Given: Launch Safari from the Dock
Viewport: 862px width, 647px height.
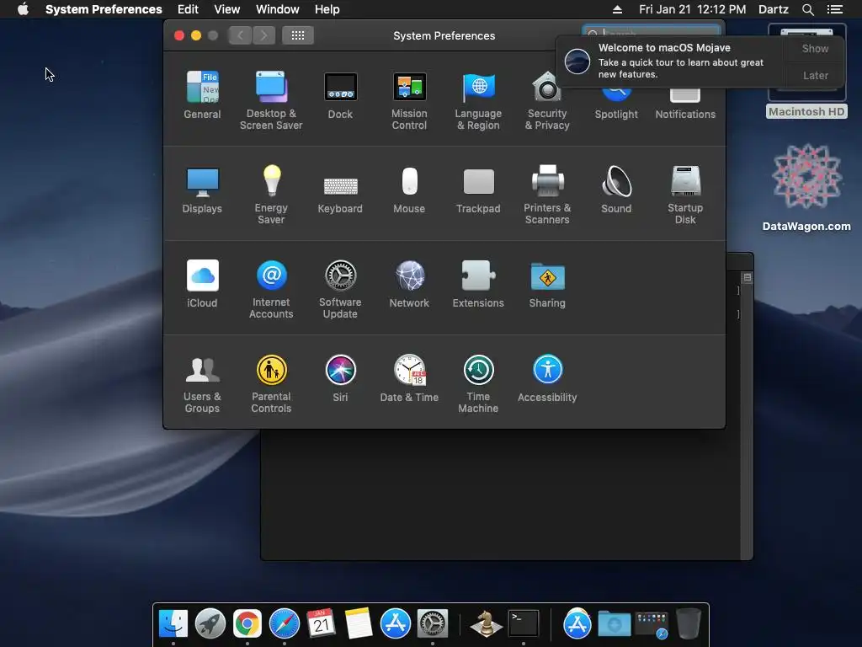Looking at the screenshot, I should click(x=285, y=623).
